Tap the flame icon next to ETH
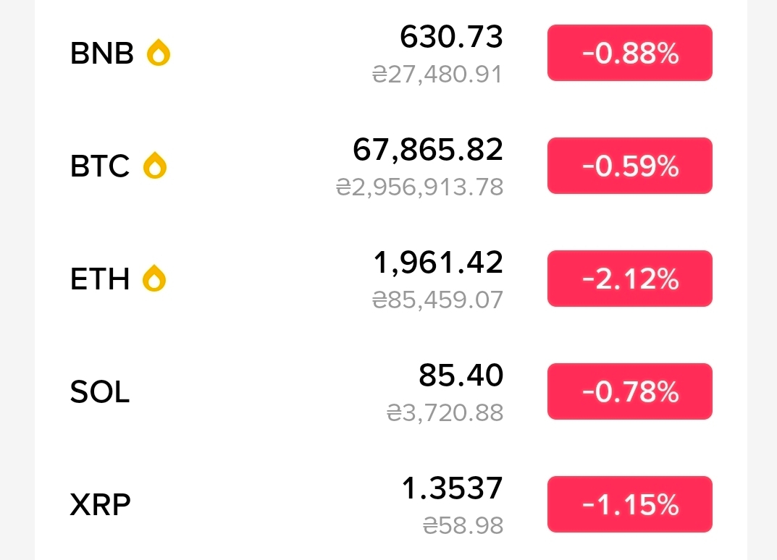The image size is (777, 560). tap(154, 279)
